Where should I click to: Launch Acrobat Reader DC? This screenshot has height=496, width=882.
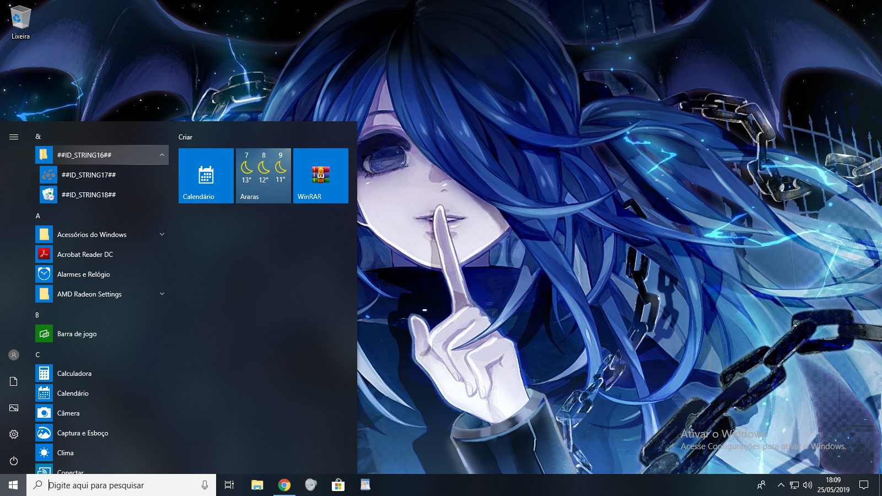[102, 254]
